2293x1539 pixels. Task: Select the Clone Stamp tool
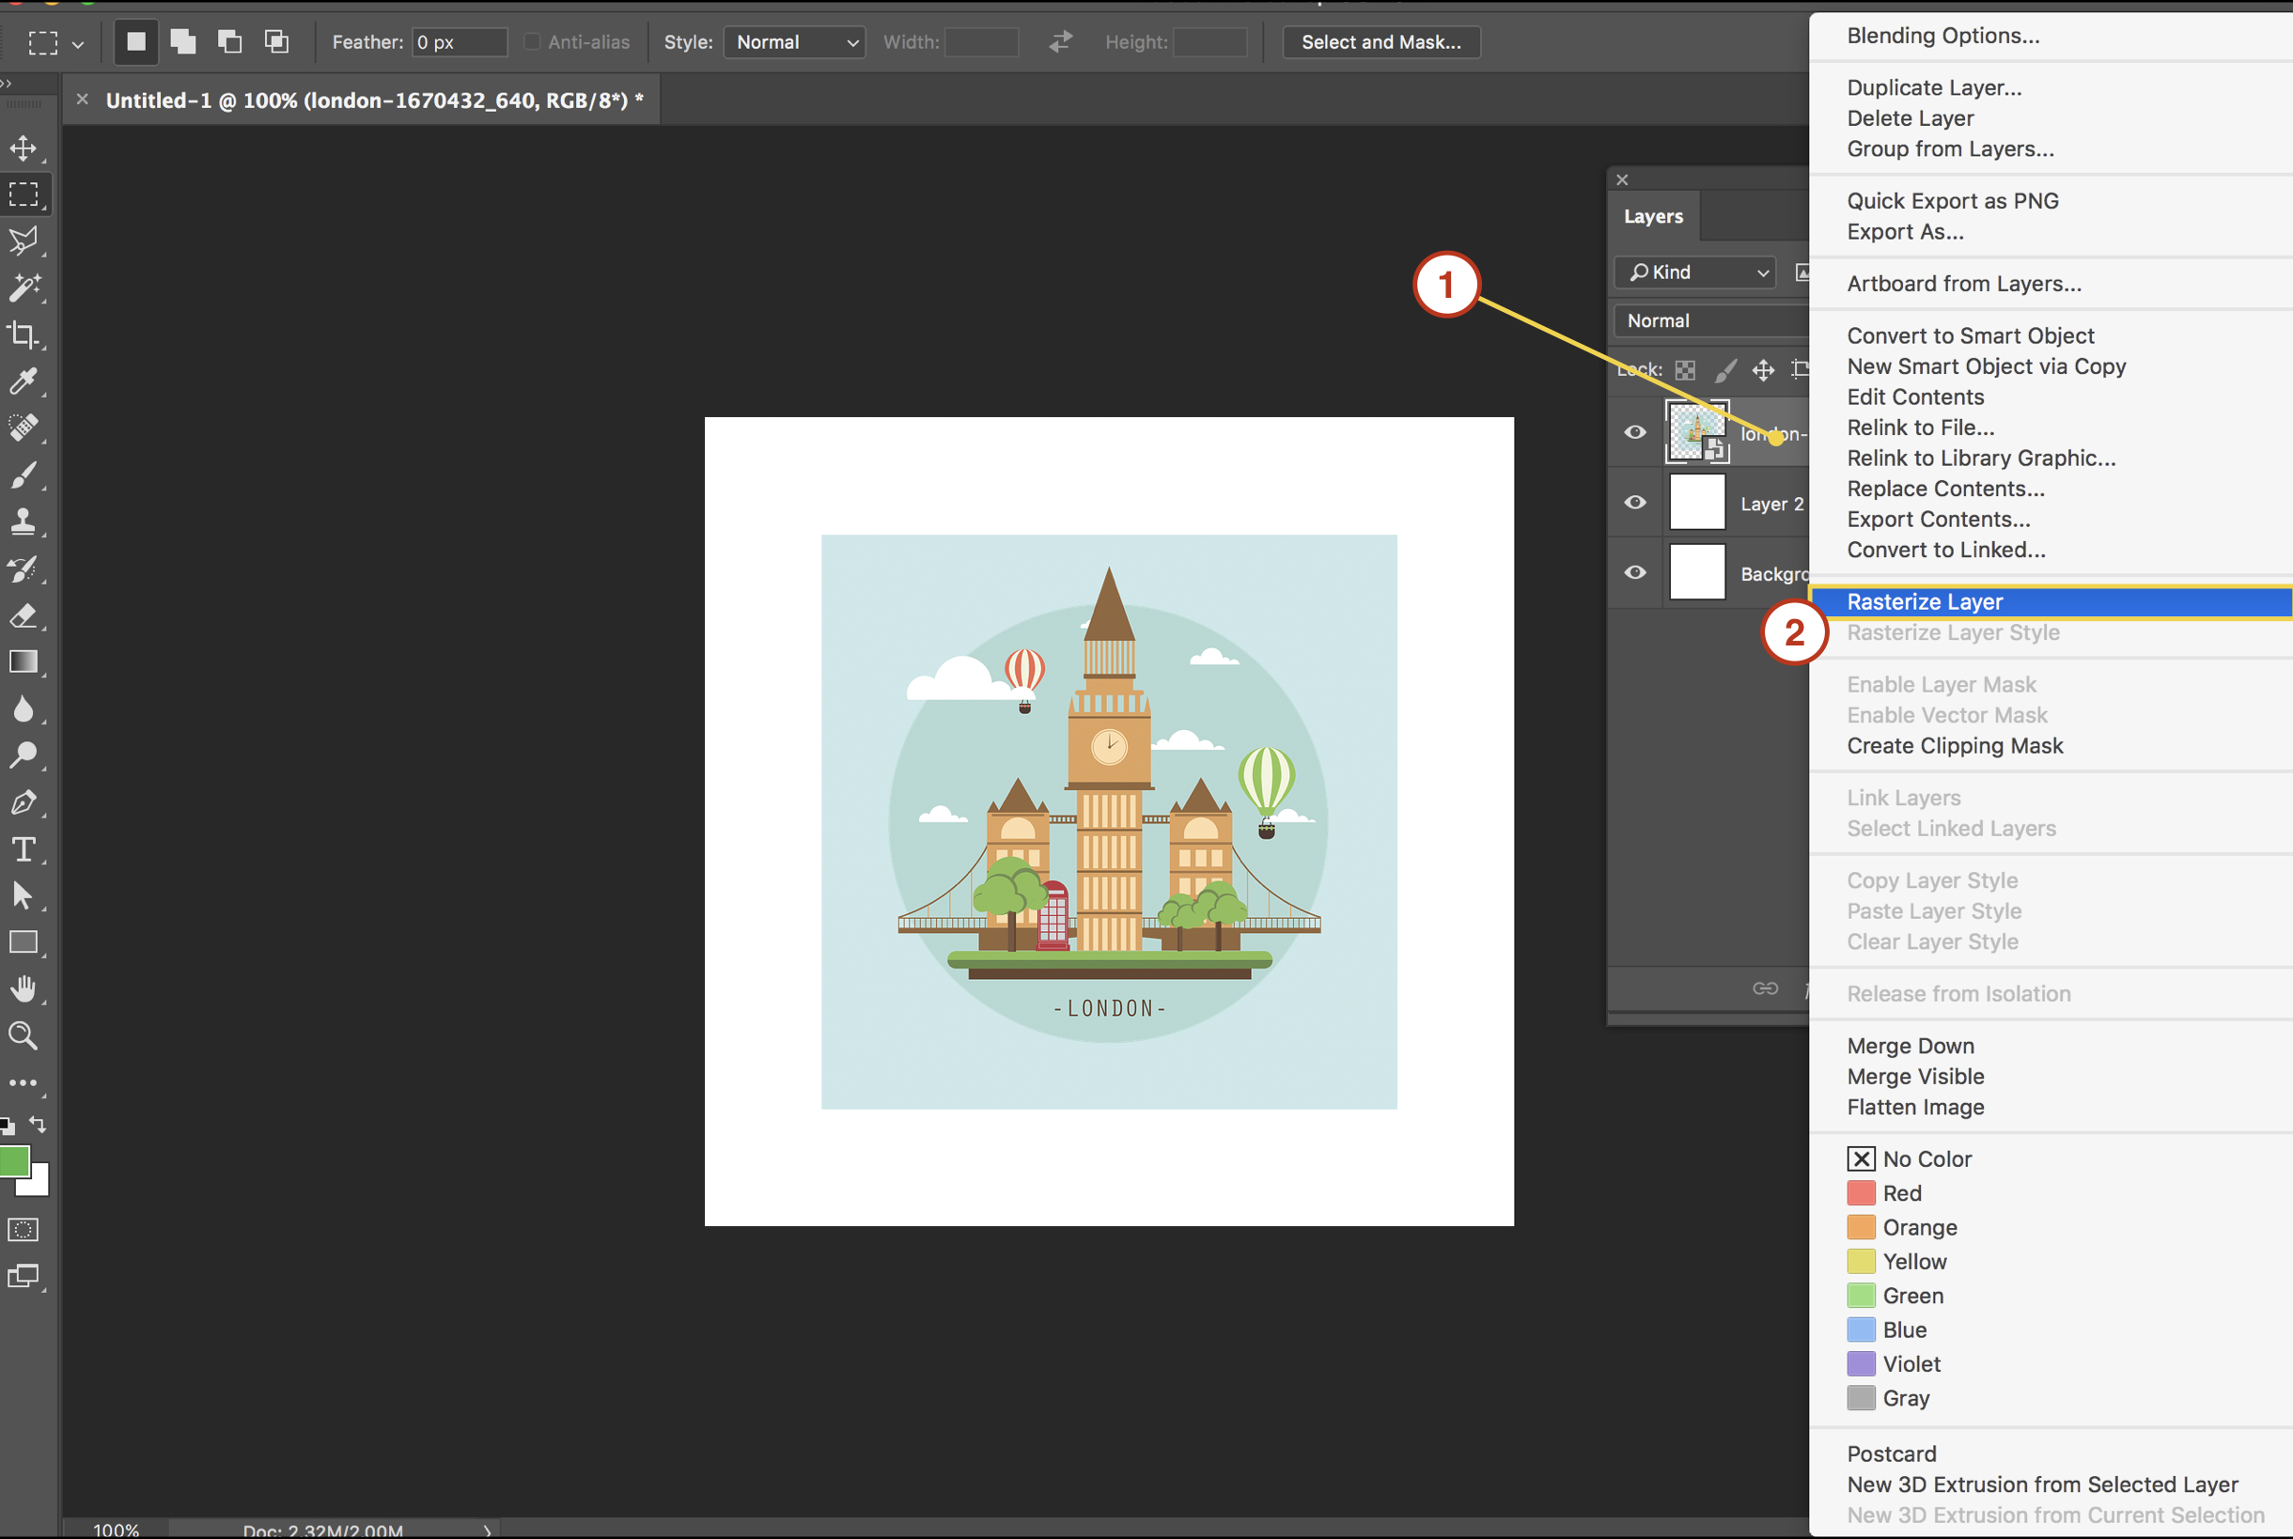tap(23, 521)
